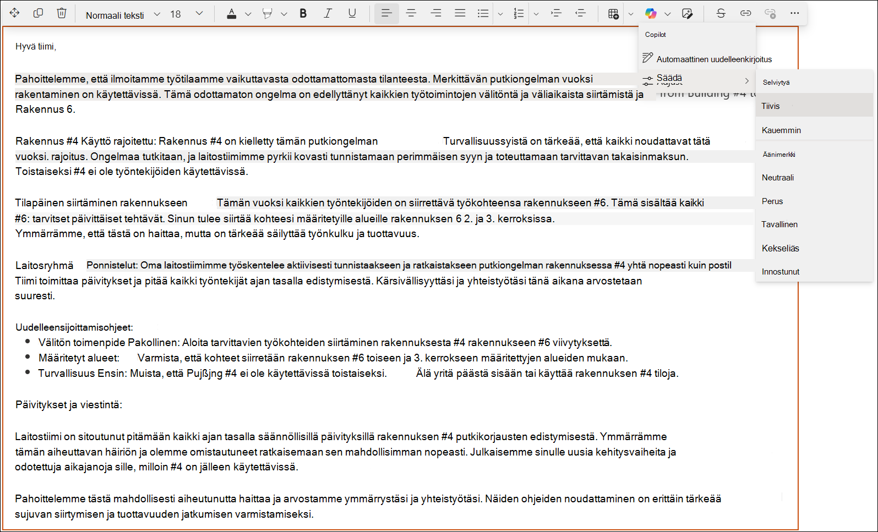Click the highlighter icon
The height and width of the screenshot is (532, 878).
[x=268, y=14]
